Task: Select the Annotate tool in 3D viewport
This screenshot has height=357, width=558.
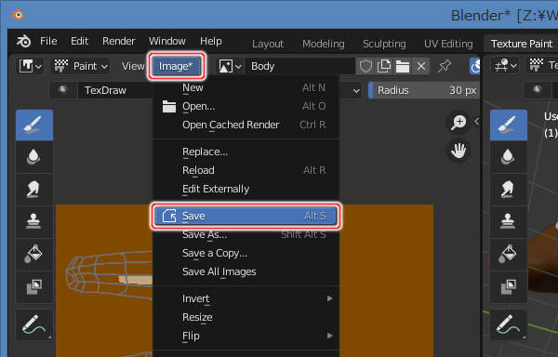Action: (x=509, y=325)
